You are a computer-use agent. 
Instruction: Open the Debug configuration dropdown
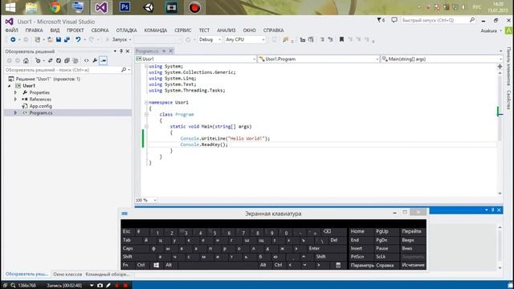point(210,39)
